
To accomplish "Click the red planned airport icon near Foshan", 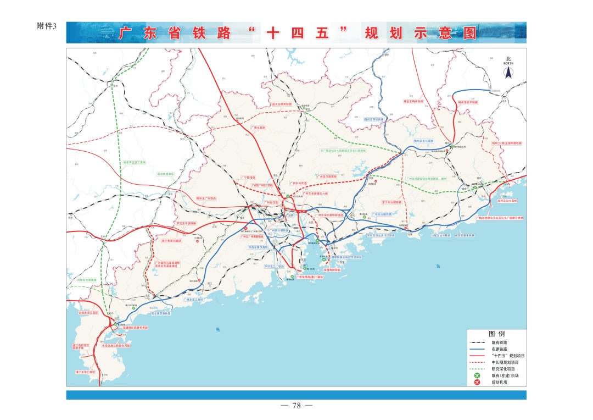I will (245, 228).
